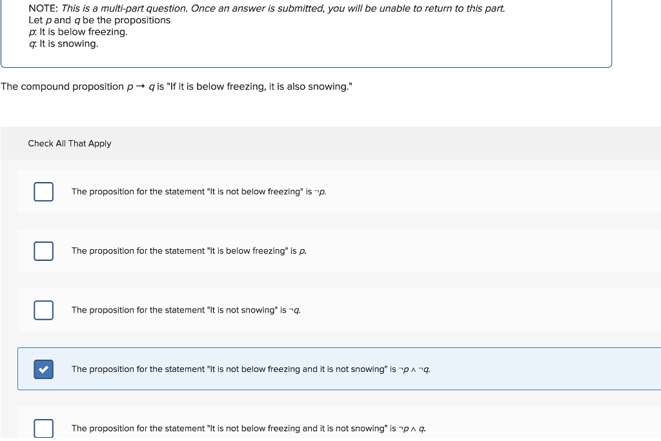Viewport: 661px width, 441px height.
Task: Click the highlighted answer row with ¬p ∧ ¬q
Action: click(x=250, y=369)
